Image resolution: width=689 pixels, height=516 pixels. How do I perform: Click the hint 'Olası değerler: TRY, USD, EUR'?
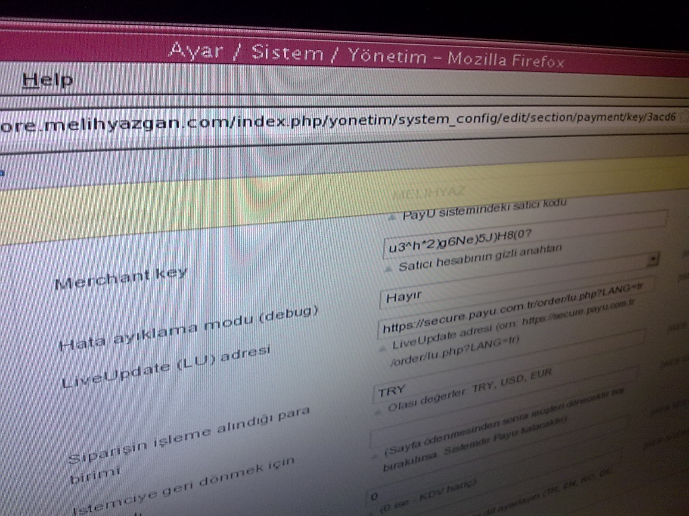pyautogui.click(x=470, y=389)
